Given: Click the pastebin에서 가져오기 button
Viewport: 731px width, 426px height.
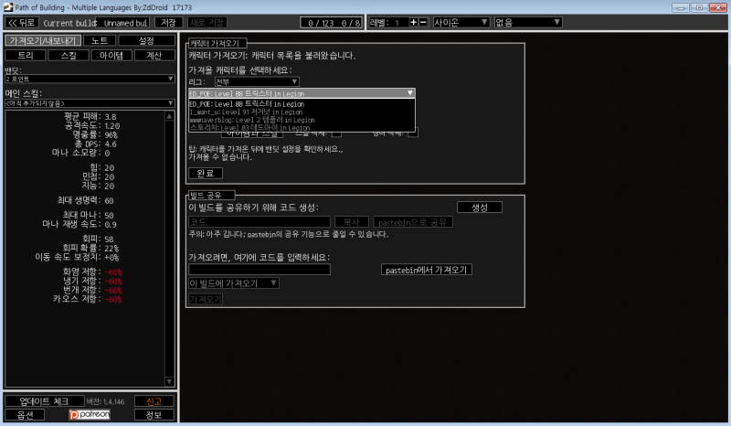Looking at the screenshot, I should pyautogui.click(x=426, y=270).
